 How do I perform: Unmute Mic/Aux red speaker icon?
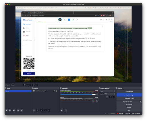pyautogui.click(x=95, y=101)
